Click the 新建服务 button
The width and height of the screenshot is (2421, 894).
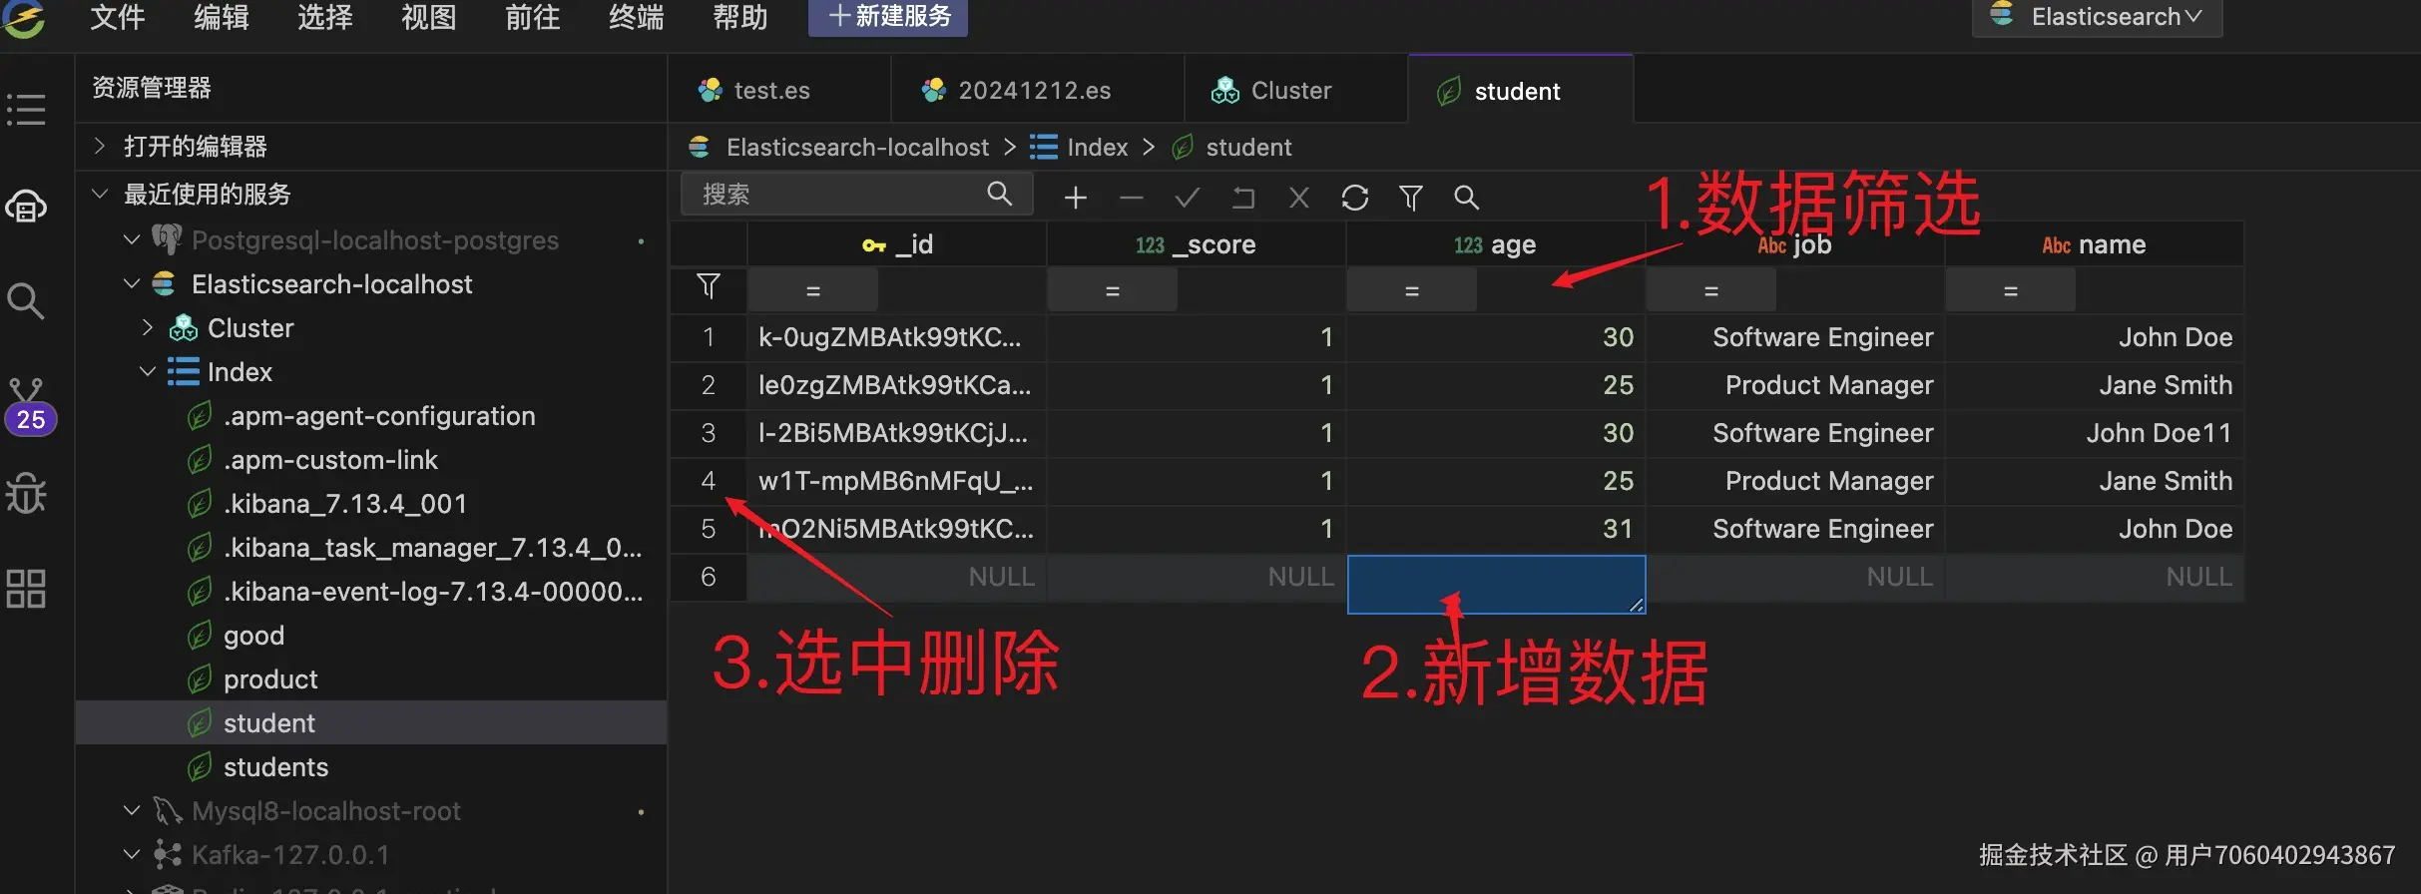888,17
